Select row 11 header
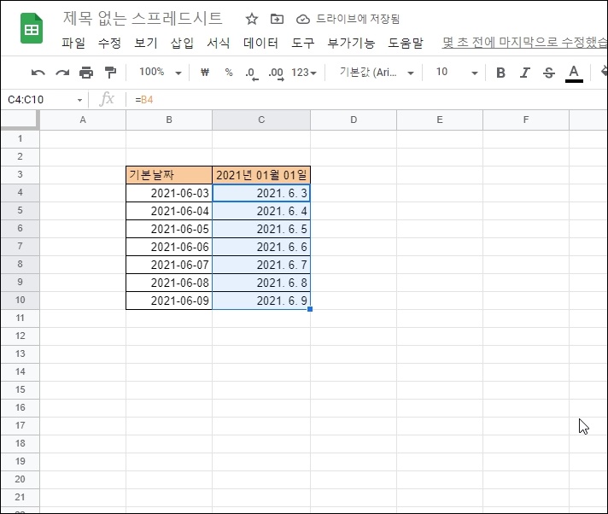 [x=20, y=318]
